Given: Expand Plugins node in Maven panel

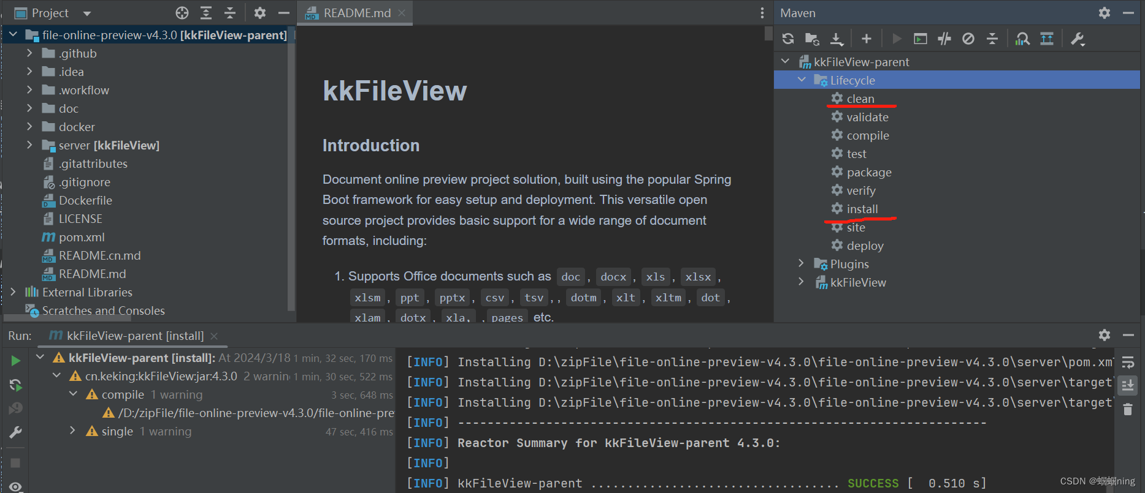Looking at the screenshot, I should tap(802, 264).
